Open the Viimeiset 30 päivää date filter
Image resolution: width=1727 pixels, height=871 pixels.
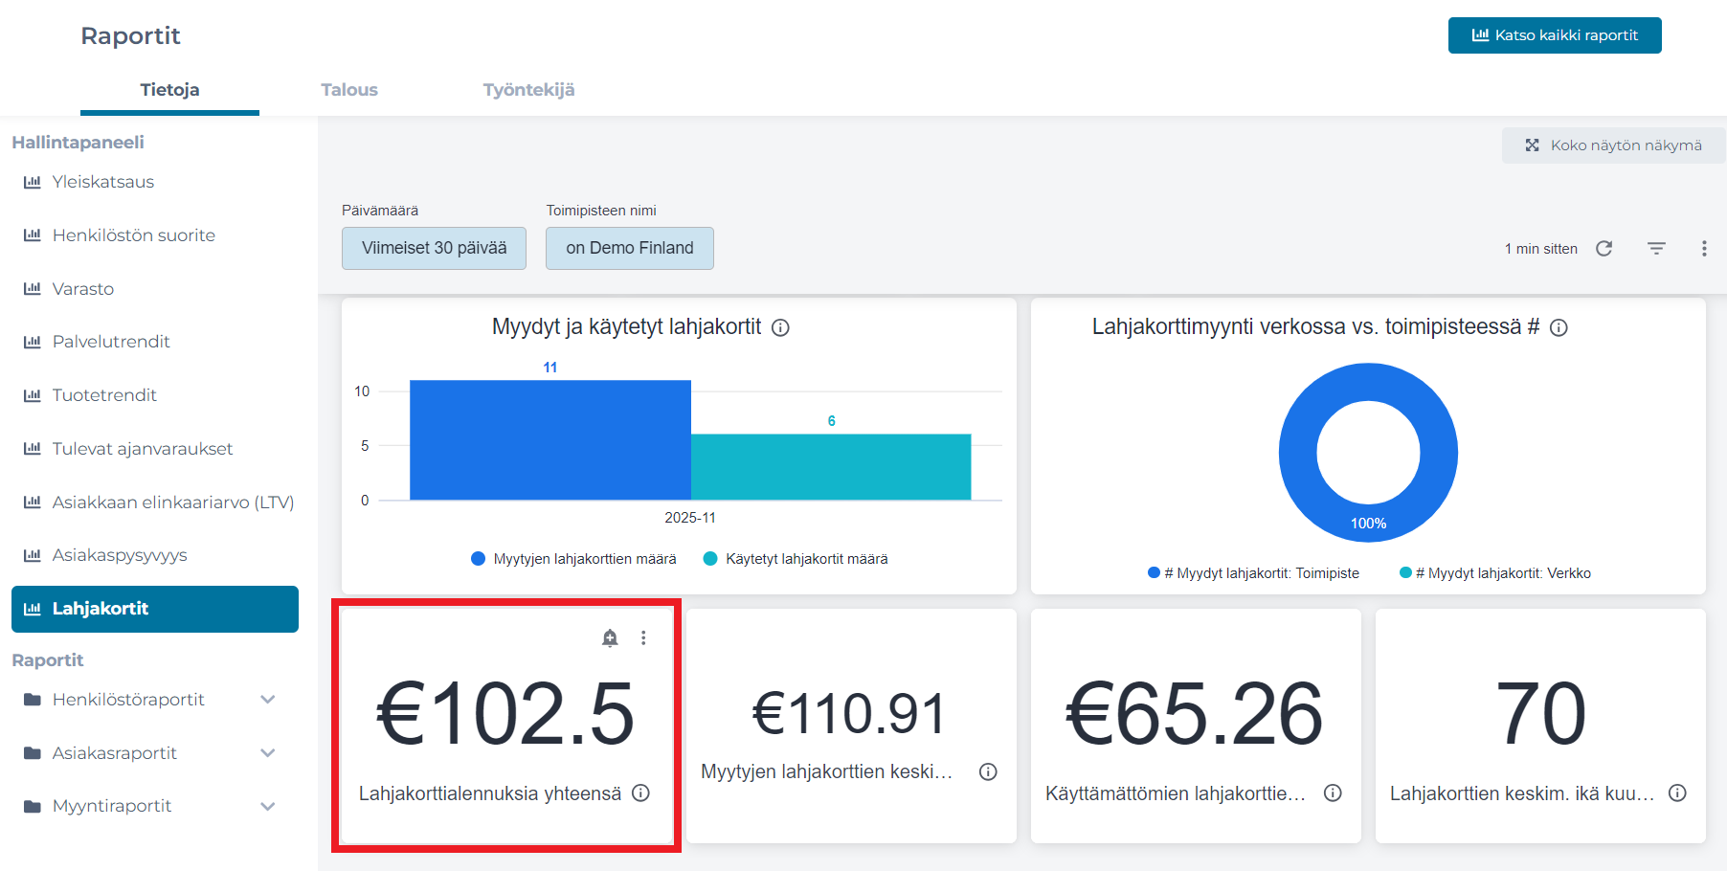click(x=434, y=249)
